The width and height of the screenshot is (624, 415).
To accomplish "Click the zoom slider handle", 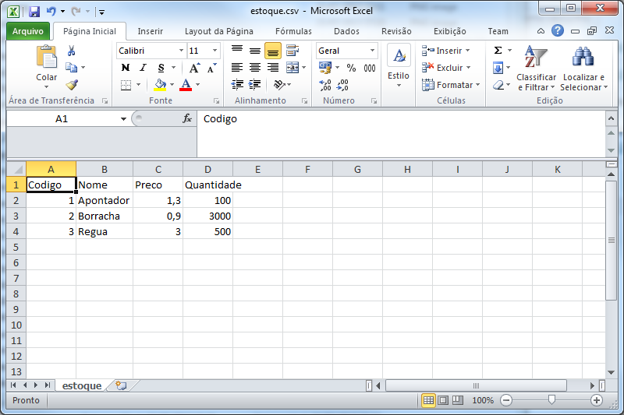I will click(x=551, y=400).
